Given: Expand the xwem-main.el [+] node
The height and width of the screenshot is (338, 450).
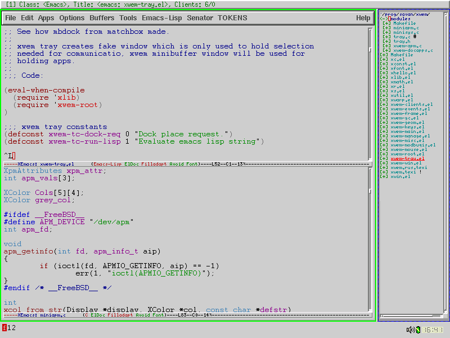Looking at the screenshot, I should pyautogui.click(x=384, y=131).
